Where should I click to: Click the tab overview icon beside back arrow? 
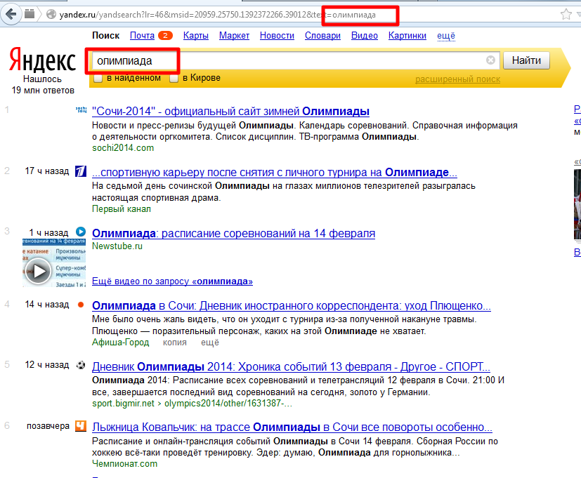coord(30,14)
